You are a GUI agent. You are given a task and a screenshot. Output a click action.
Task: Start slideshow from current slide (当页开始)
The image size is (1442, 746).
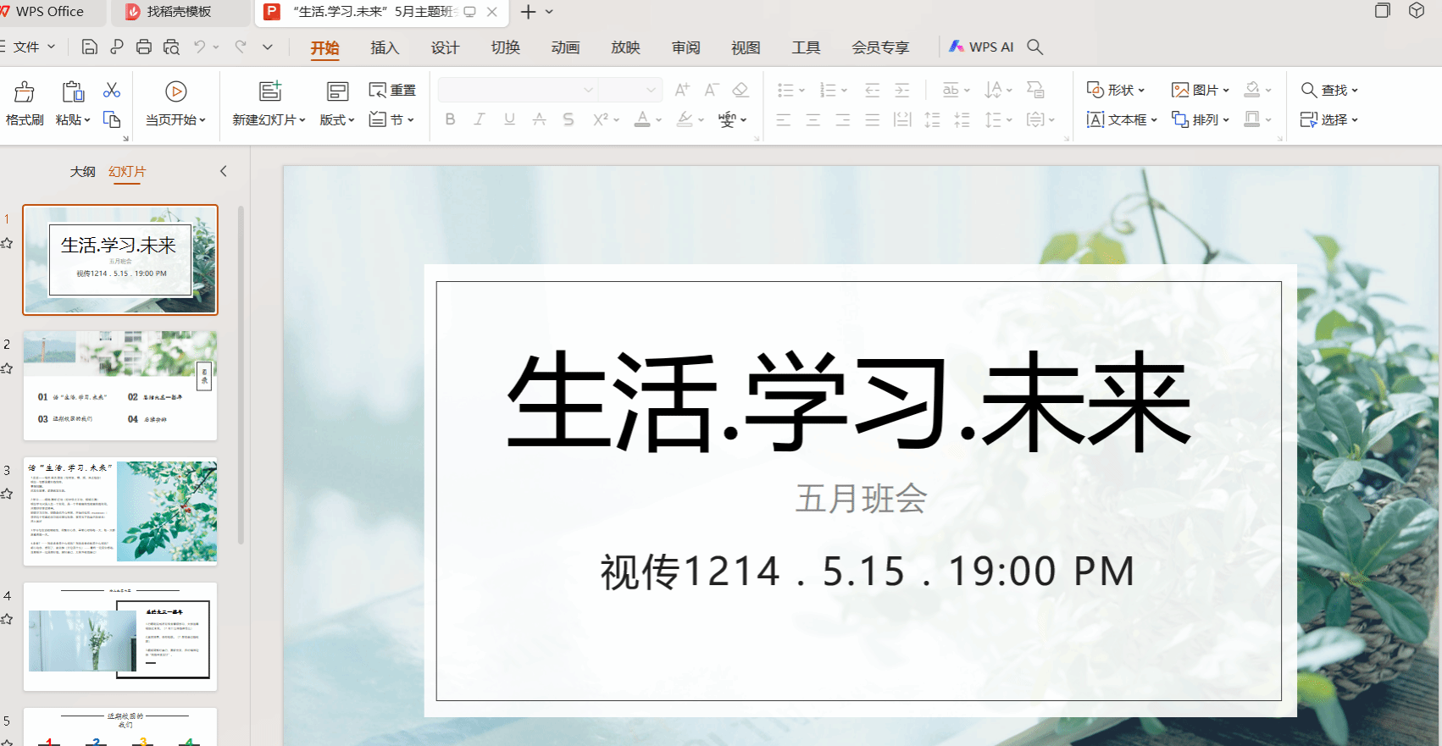pyautogui.click(x=175, y=92)
